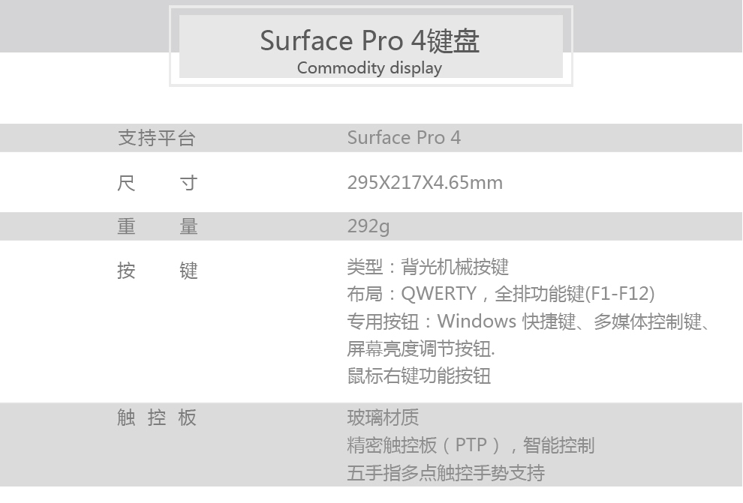Click the 类型：背光机械按键 text line
743x503 pixels.
coord(428,267)
